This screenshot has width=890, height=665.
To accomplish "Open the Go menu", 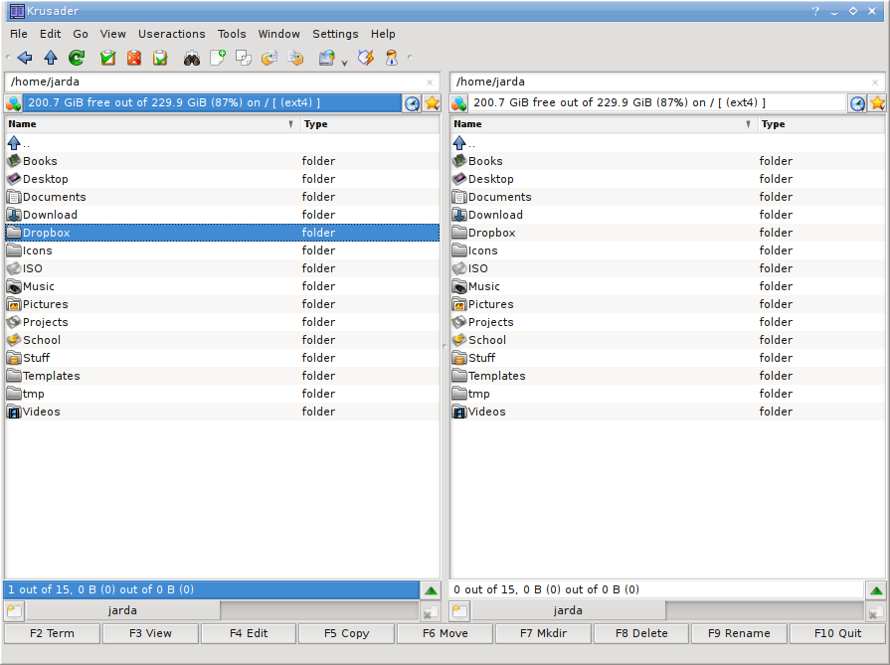I will click(x=81, y=34).
